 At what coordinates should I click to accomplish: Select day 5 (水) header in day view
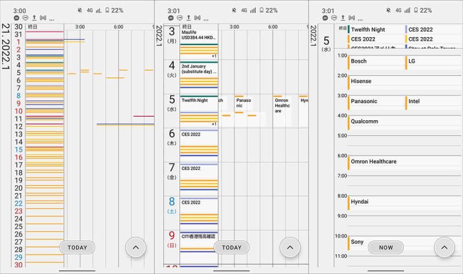(326, 44)
